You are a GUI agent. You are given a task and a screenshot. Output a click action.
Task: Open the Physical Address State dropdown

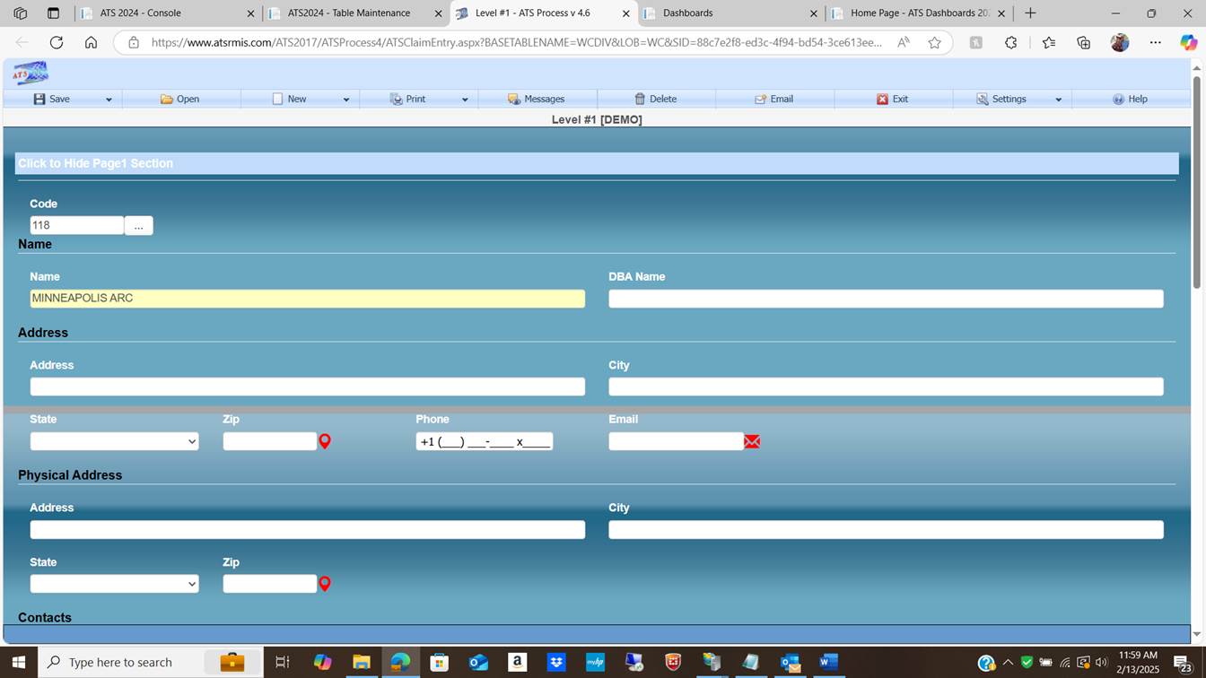[x=114, y=584]
